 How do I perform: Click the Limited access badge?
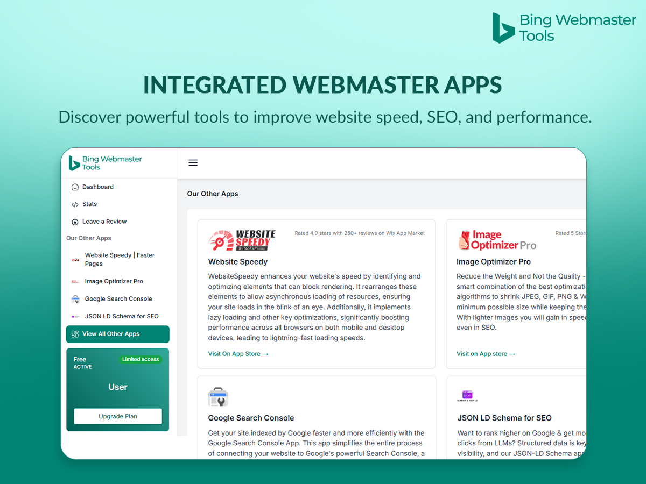(x=140, y=359)
